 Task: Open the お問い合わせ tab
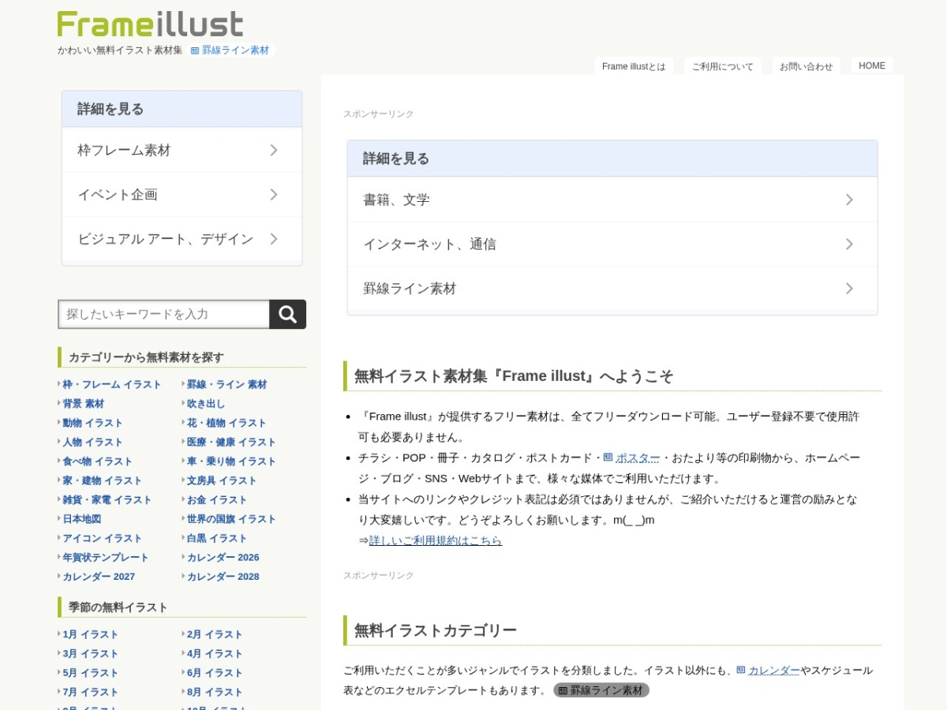click(806, 66)
